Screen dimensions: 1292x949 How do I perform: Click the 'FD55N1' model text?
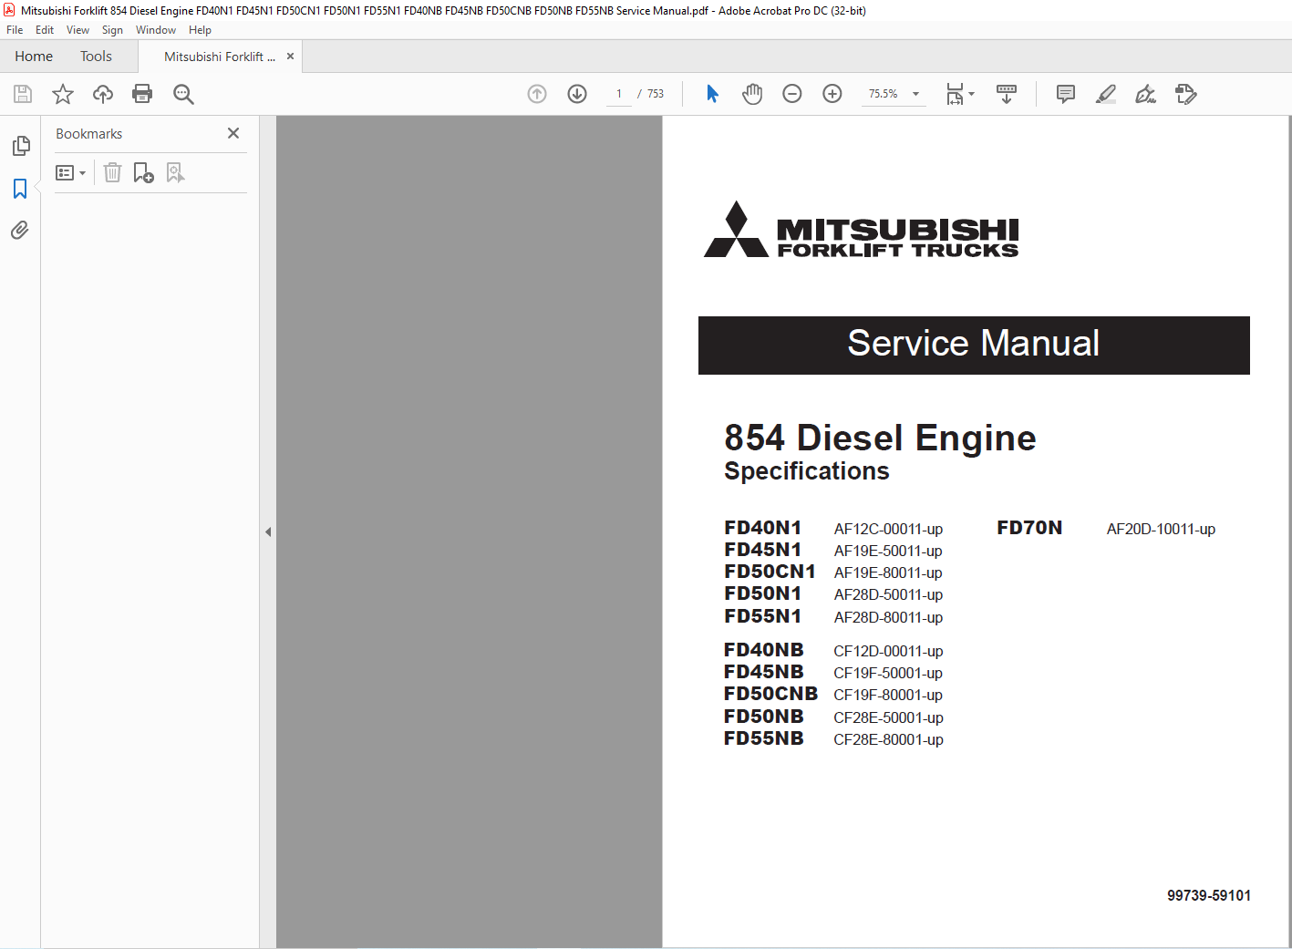pyautogui.click(x=763, y=616)
